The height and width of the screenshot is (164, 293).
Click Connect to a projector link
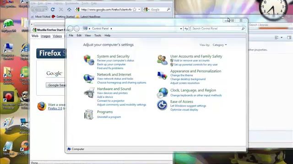[x=111, y=101]
